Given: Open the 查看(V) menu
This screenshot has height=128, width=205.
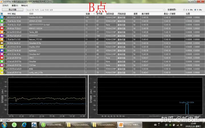Looking at the screenshot, I should tap(15, 6).
